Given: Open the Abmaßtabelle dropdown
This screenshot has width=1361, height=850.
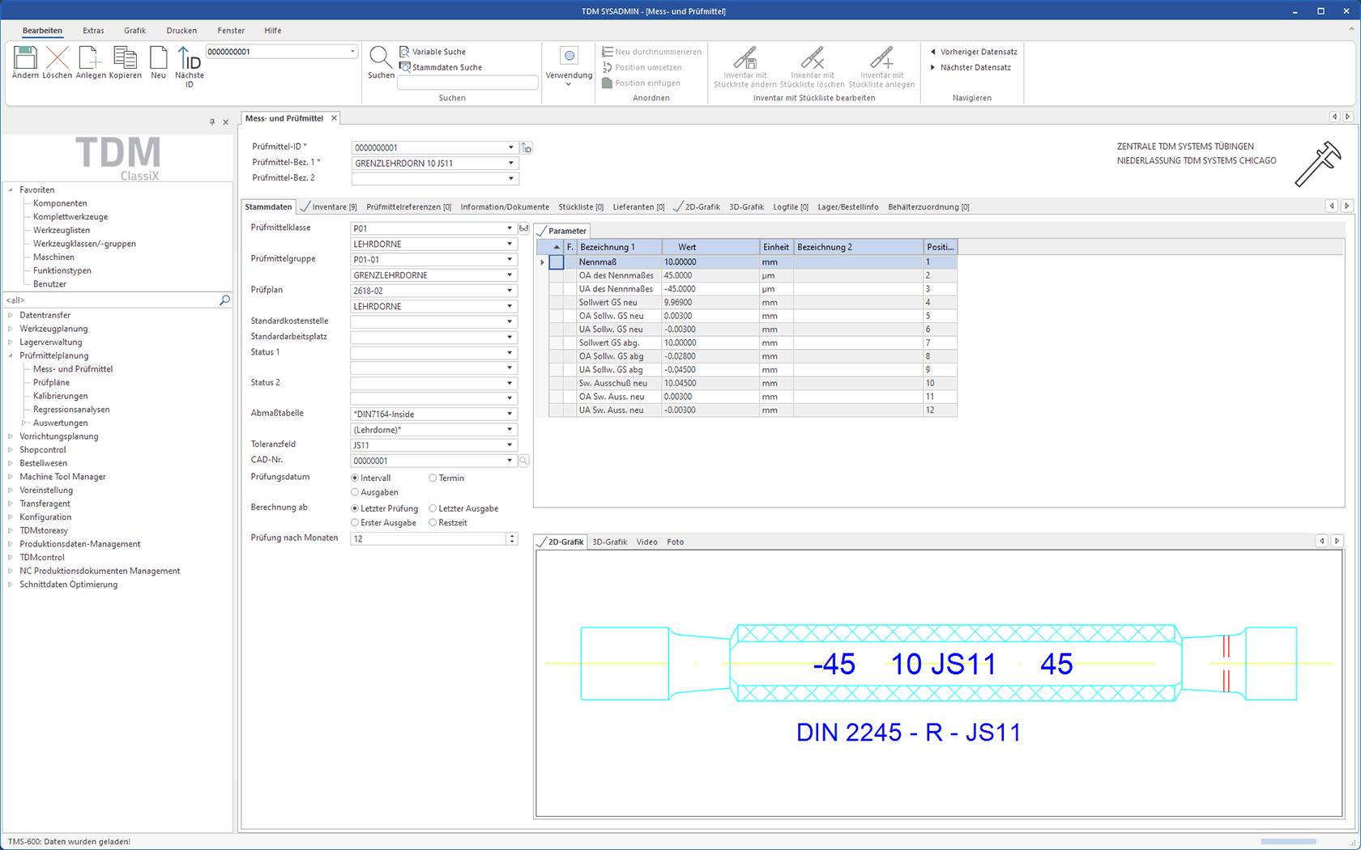Looking at the screenshot, I should (510, 414).
